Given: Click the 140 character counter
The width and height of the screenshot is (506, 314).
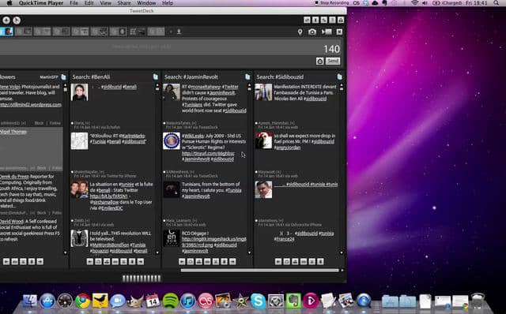Looking at the screenshot, I should point(331,49).
